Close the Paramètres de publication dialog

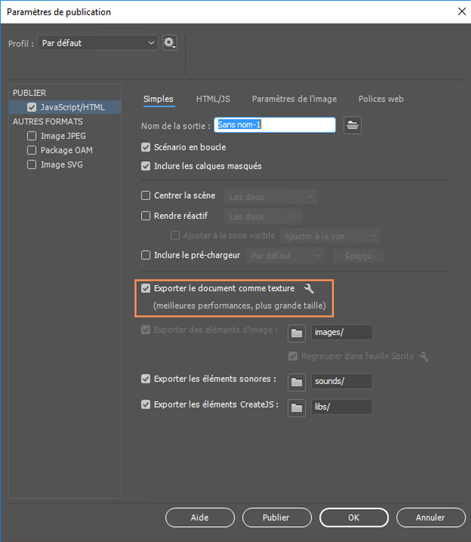click(x=461, y=11)
